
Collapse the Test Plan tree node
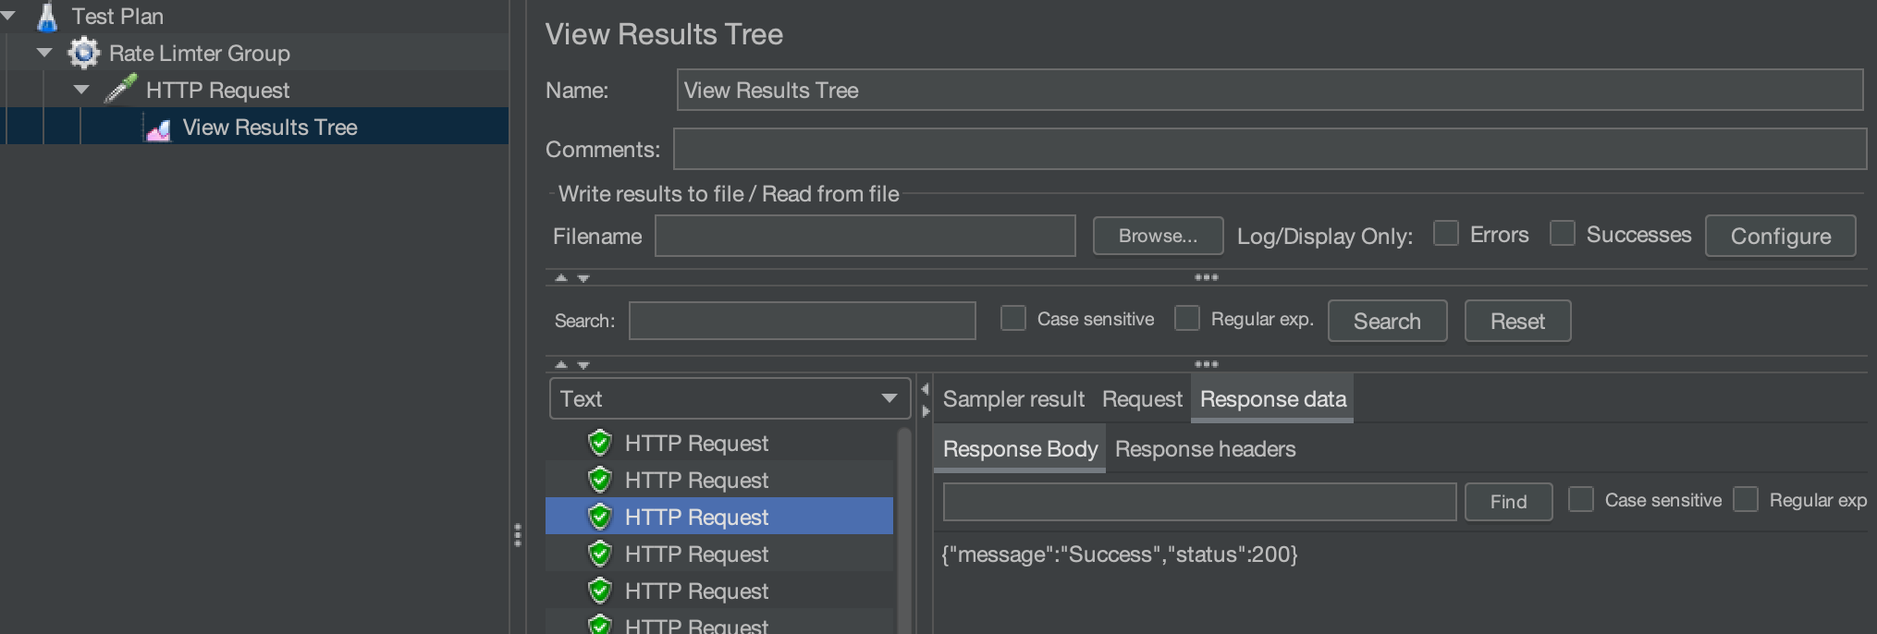[x=7, y=16]
